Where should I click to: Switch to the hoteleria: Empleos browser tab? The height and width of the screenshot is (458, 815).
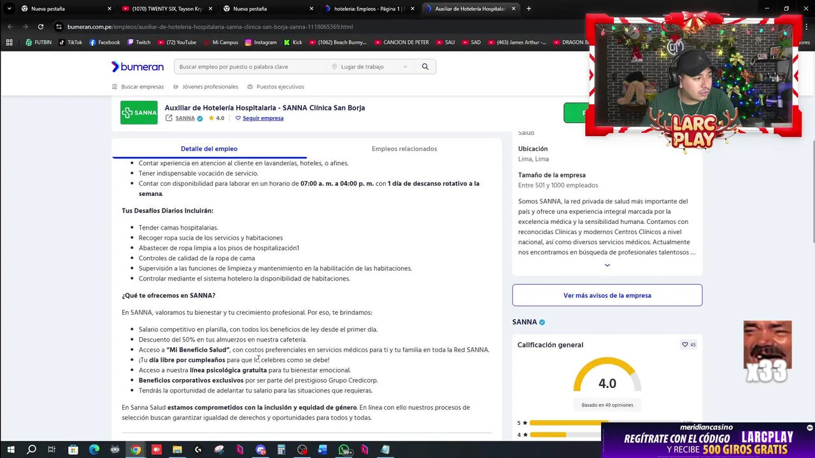tap(369, 9)
